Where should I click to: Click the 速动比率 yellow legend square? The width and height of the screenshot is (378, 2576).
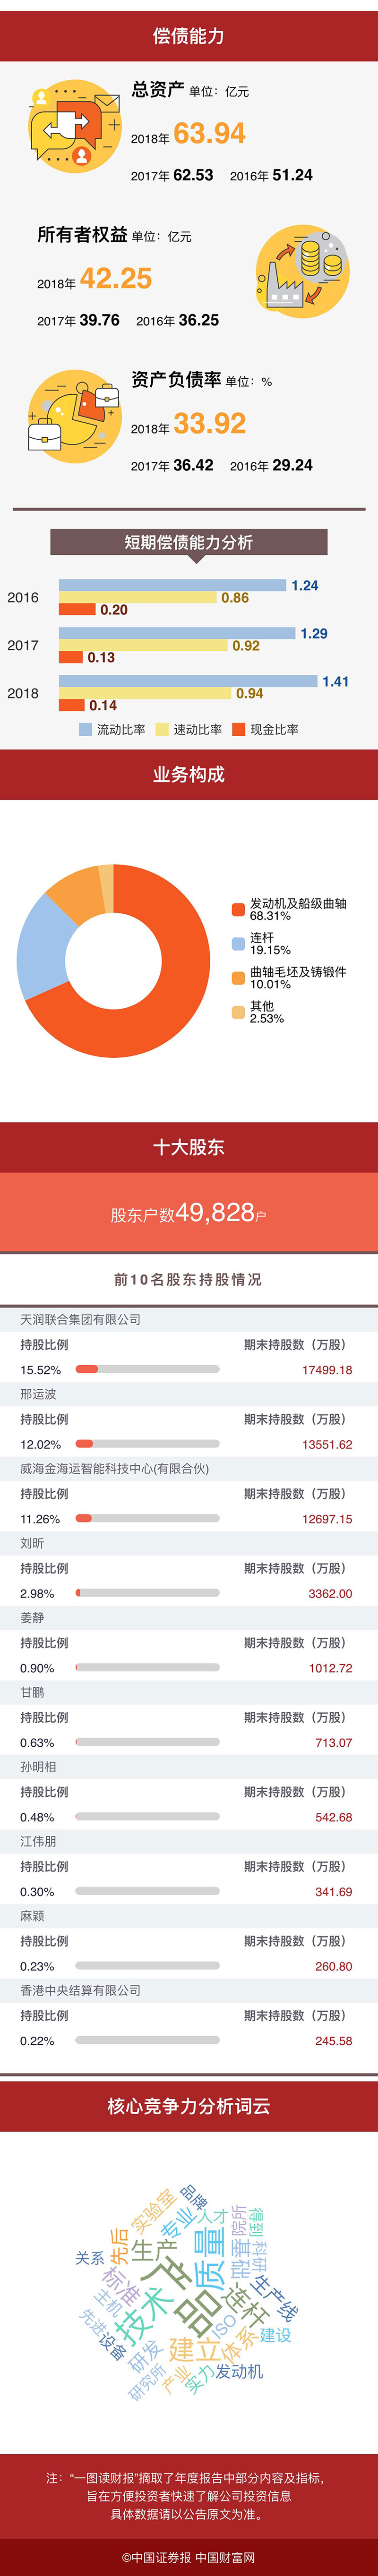(x=162, y=730)
